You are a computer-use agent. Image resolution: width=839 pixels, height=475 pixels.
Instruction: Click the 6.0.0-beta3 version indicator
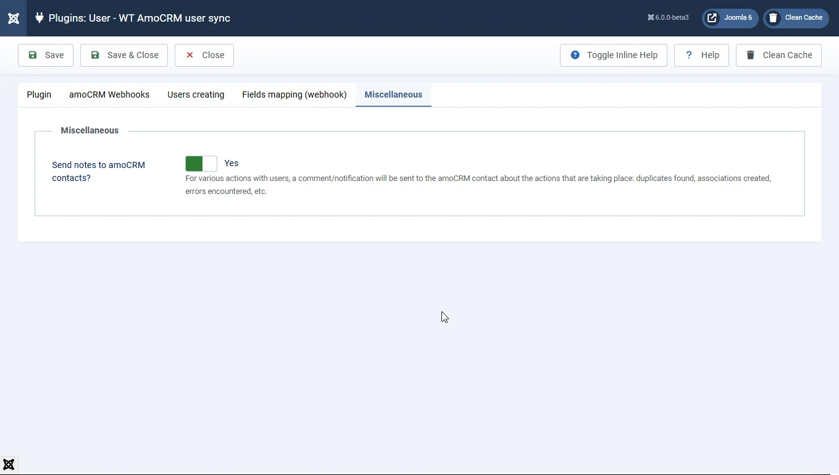[x=668, y=18]
